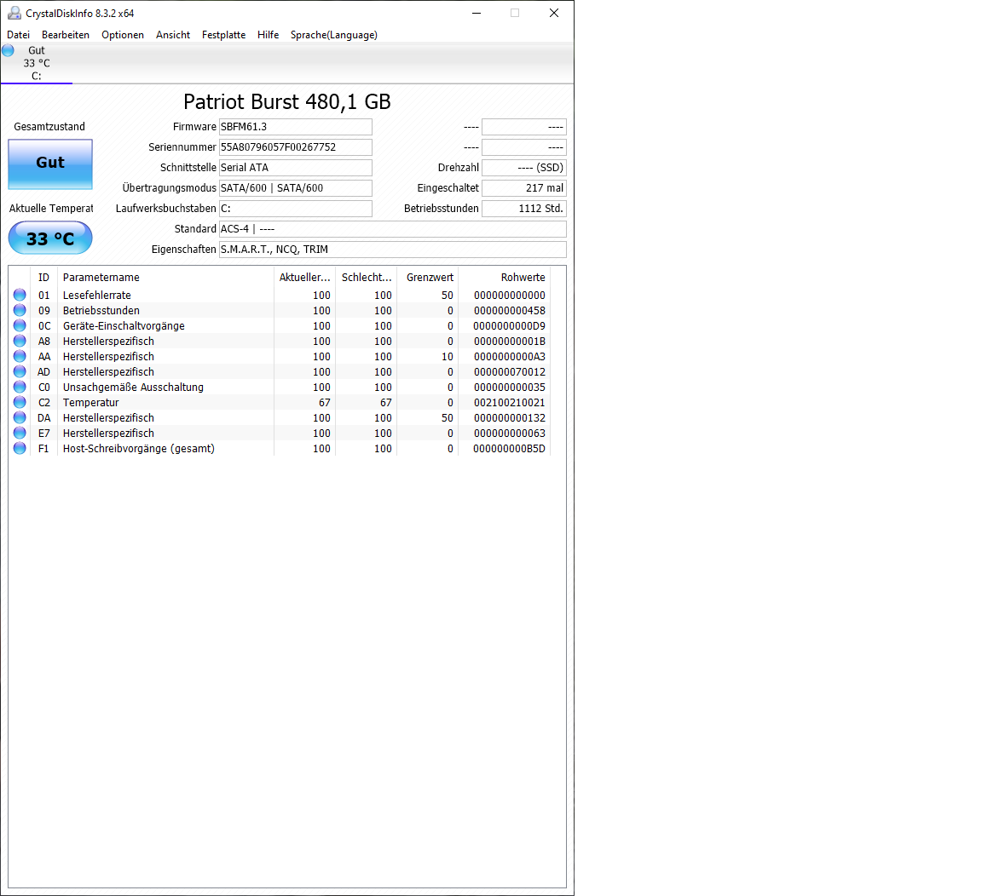The width and height of the screenshot is (982, 896).
Task: Click the Aktueller... column header
Action: pos(304,277)
